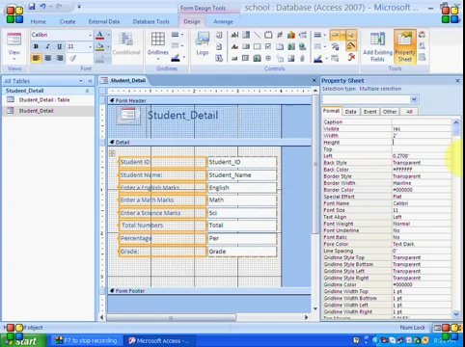Viewport: 465px width, 347px height.
Task: Select the Option Button control tool
Action: point(268,58)
